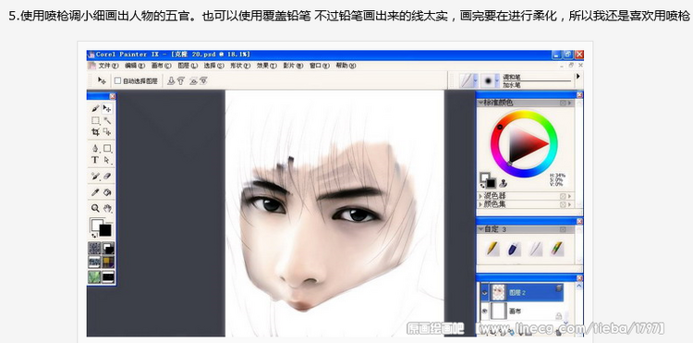The width and height of the screenshot is (693, 343).
Task: Click the hue ring on color wheel
Action: pos(524,115)
